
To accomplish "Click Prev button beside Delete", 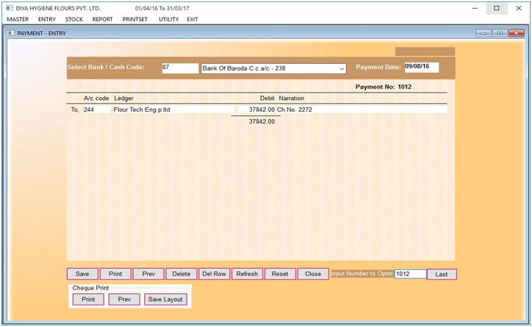I will coord(148,274).
